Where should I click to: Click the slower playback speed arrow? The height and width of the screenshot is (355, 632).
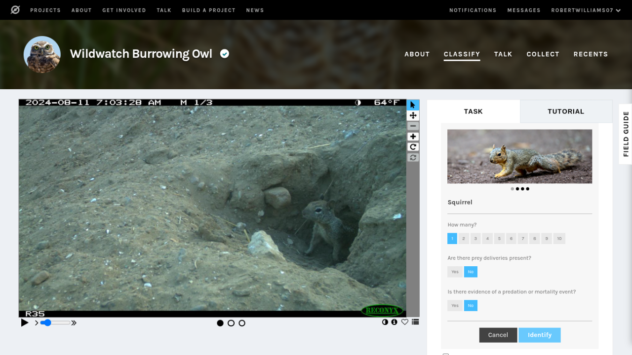click(37, 323)
